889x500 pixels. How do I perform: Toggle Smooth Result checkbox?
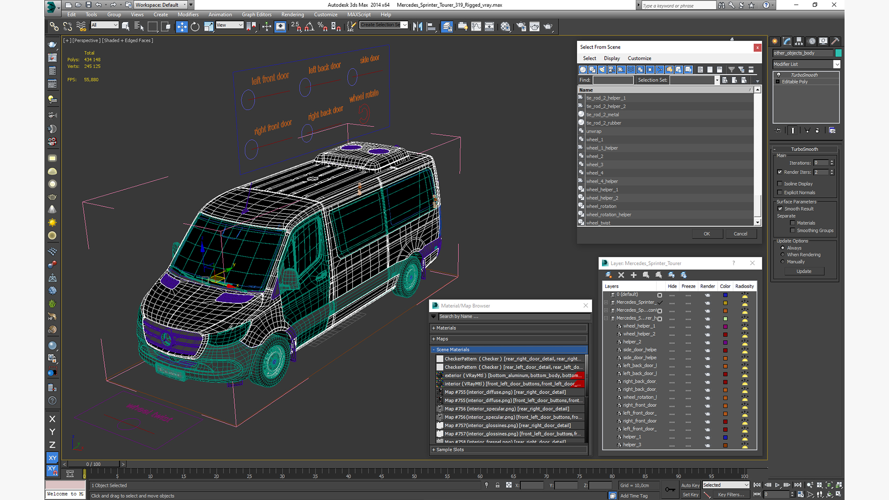point(780,209)
